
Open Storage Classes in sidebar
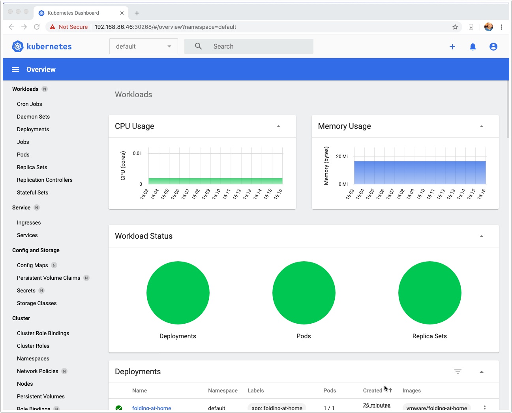pyautogui.click(x=37, y=303)
